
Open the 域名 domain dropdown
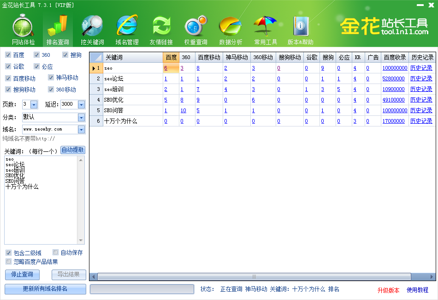click(81, 129)
